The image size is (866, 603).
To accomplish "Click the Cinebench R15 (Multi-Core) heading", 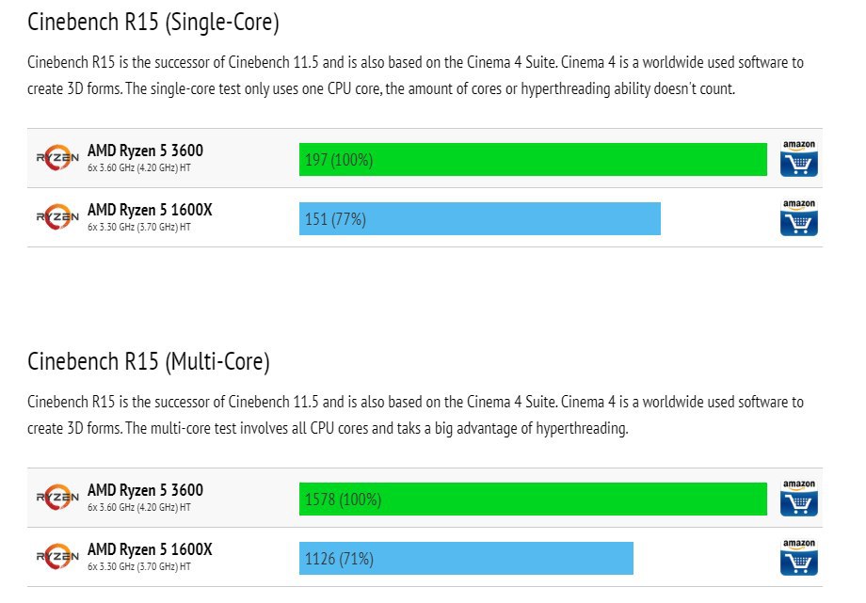I will [x=149, y=361].
